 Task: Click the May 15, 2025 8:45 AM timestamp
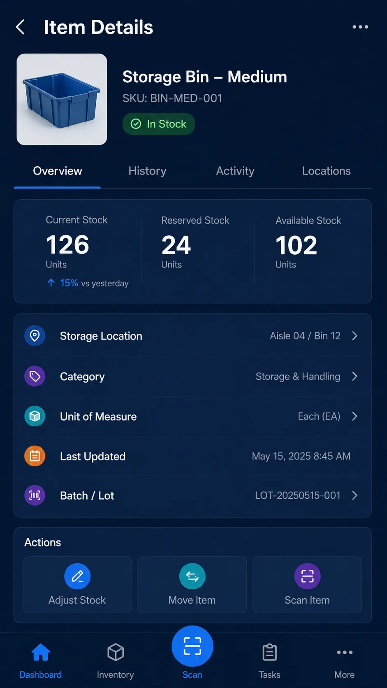(x=301, y=456)
